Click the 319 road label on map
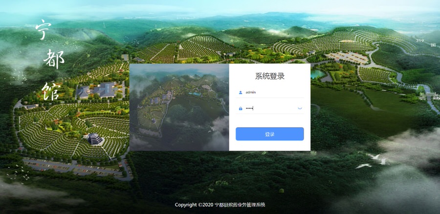 [x=420, y=40]
